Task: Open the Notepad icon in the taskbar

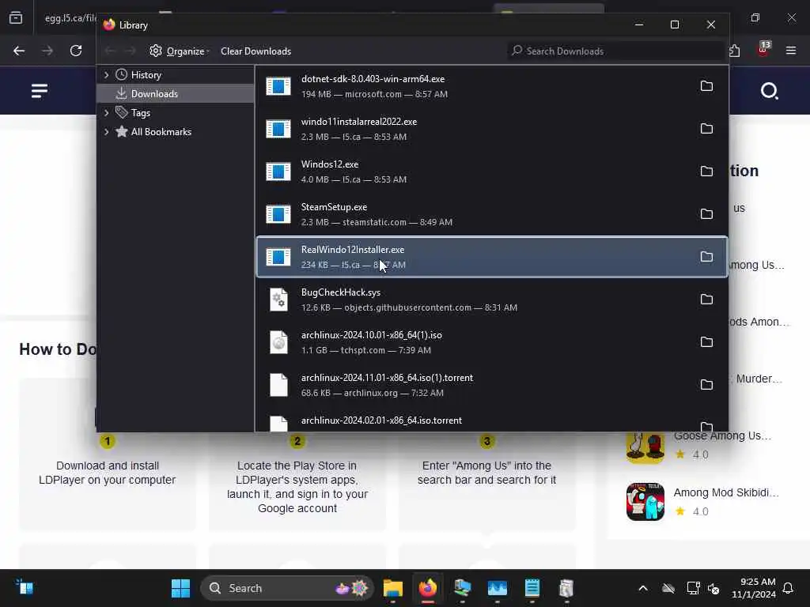Action: point(532,588)
